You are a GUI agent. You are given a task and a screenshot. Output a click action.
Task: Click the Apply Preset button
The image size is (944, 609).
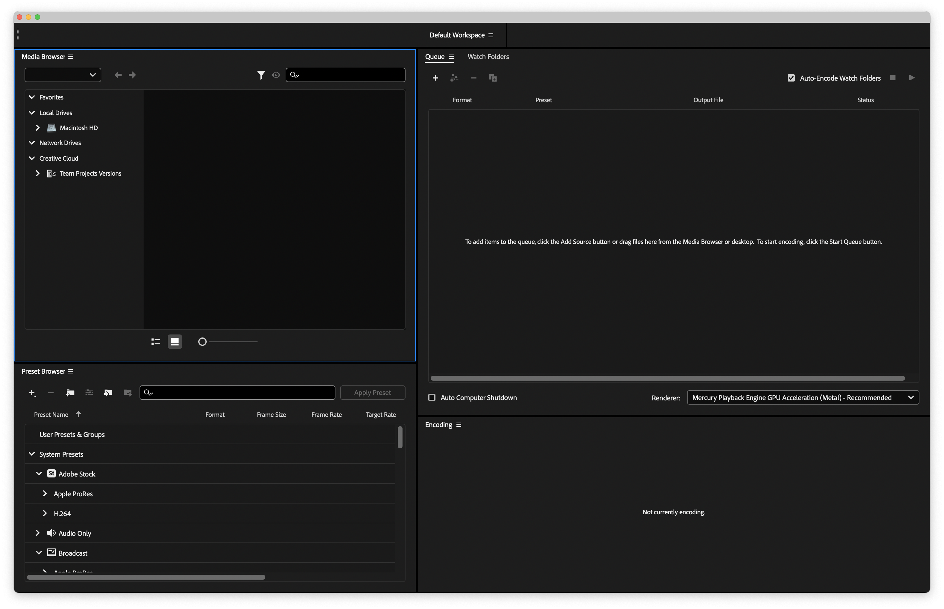pyautogui.click(x=373, y=393)
